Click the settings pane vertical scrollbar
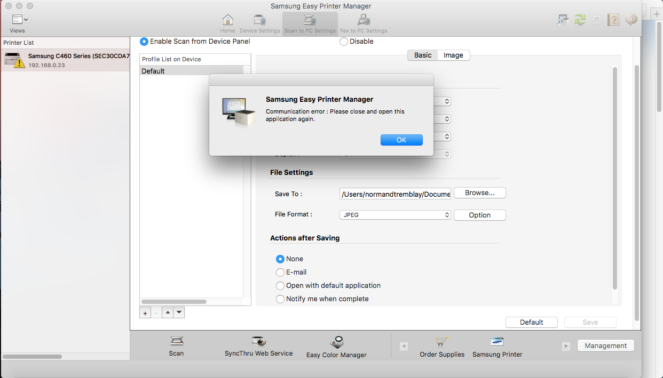 [x=614, y=178]
